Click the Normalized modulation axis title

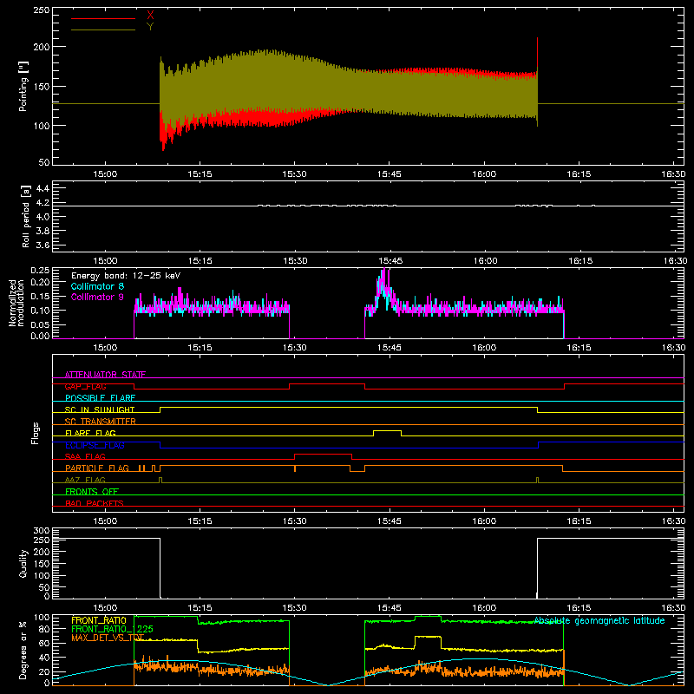click(x=16, y=303)
